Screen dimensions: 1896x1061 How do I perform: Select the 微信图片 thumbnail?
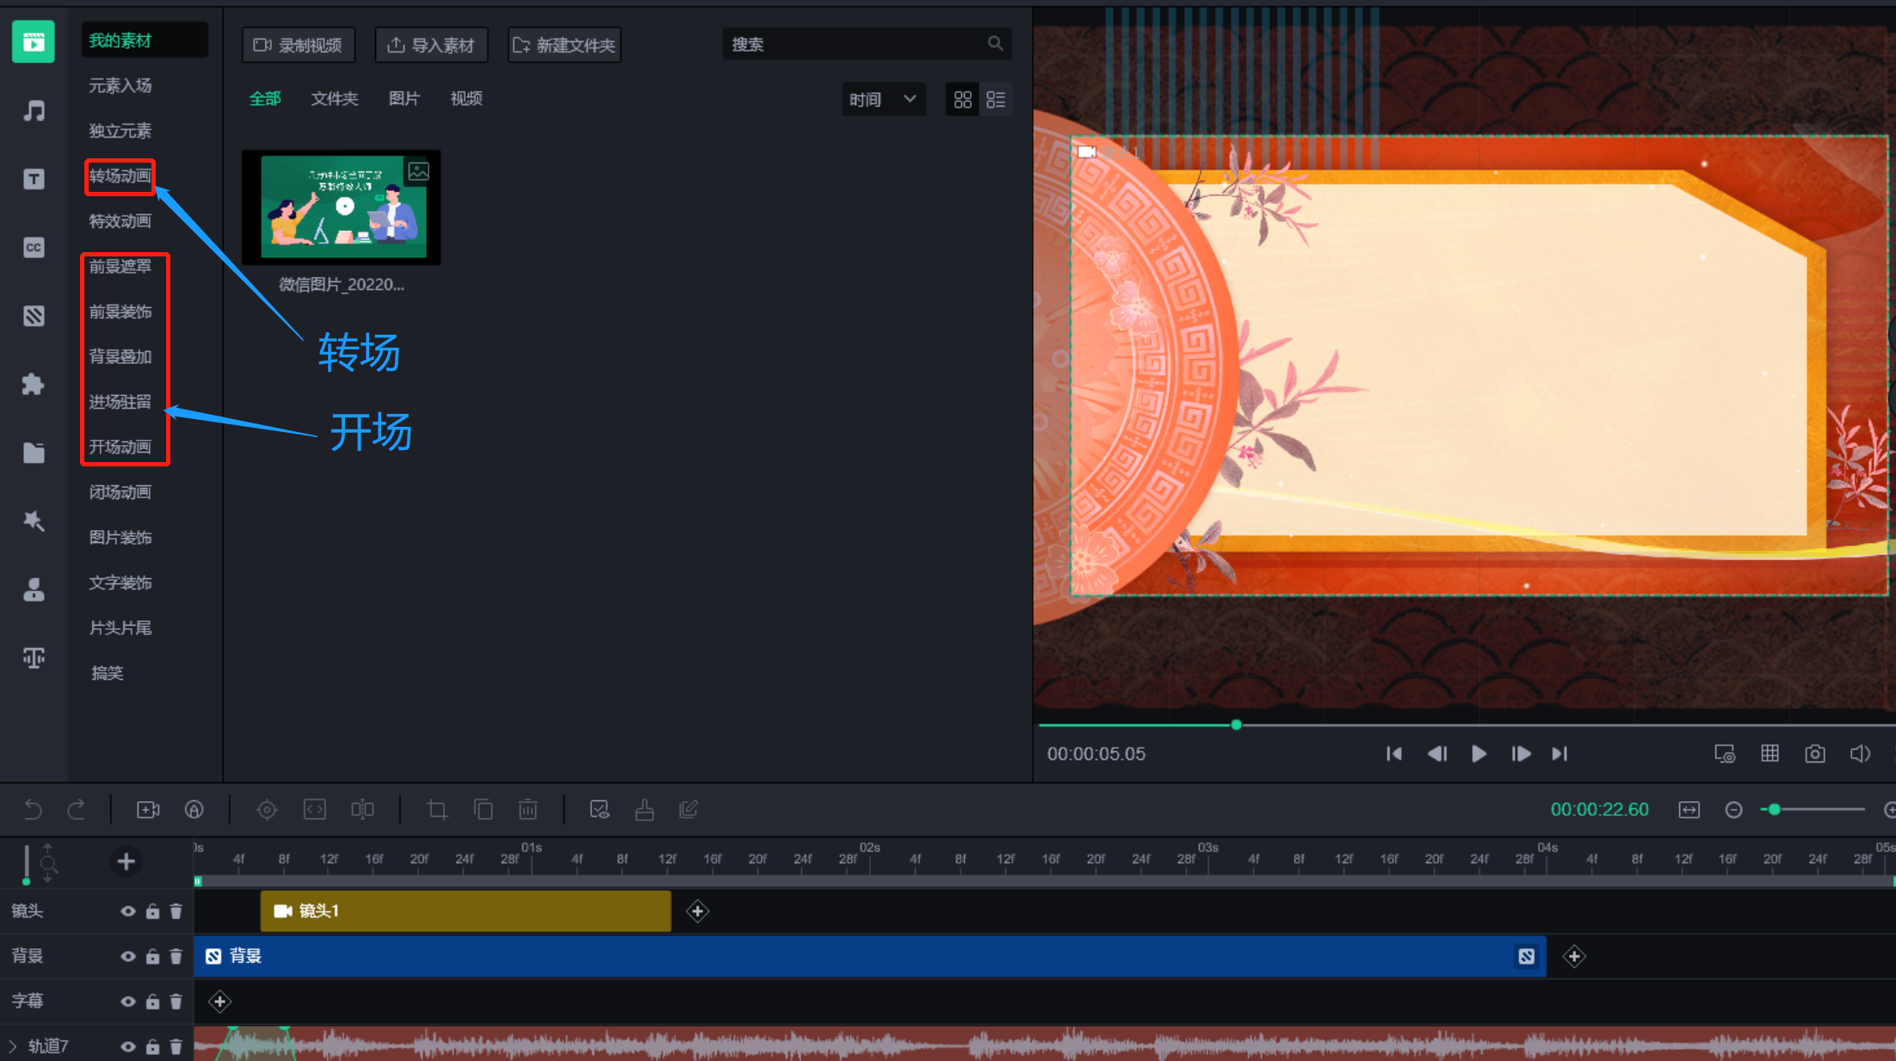[x=342, y=207]
